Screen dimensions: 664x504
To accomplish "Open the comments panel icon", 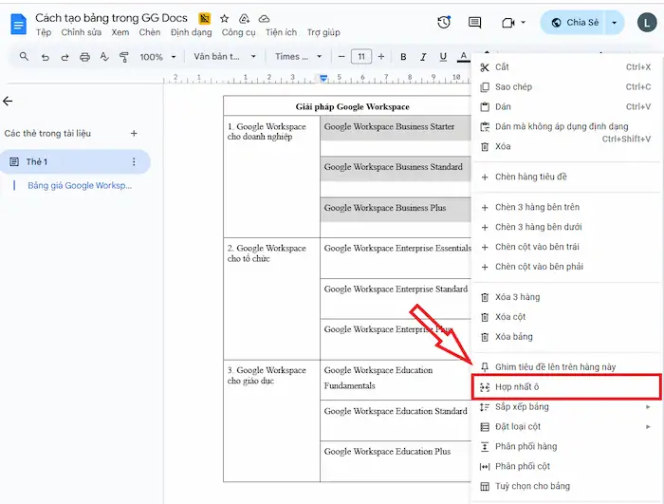I will click(475, 22).
